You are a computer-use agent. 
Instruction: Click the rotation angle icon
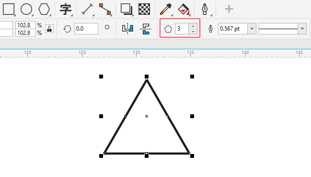point(67,29)
